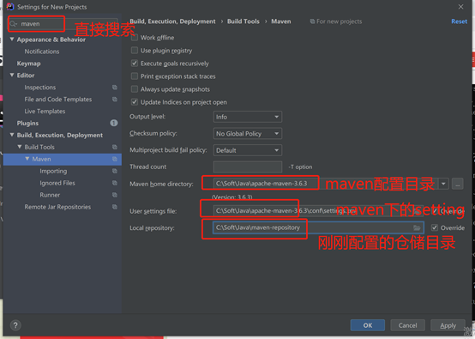475x339 pixels.
Task: Click Build Tools in breadcrumb
Action: (244, 21)
